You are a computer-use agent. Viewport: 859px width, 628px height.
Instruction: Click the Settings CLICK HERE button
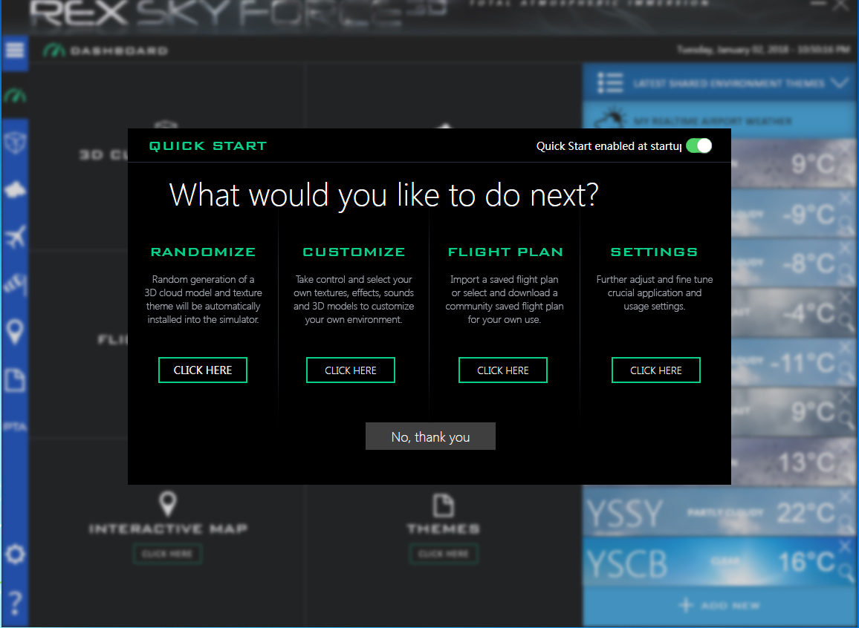coord(655,370)
